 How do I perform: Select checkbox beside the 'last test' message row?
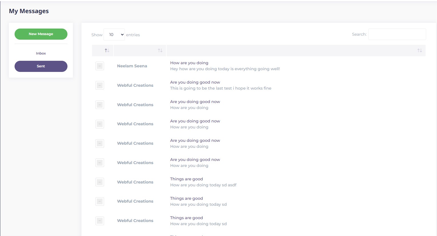coord(100,85)
